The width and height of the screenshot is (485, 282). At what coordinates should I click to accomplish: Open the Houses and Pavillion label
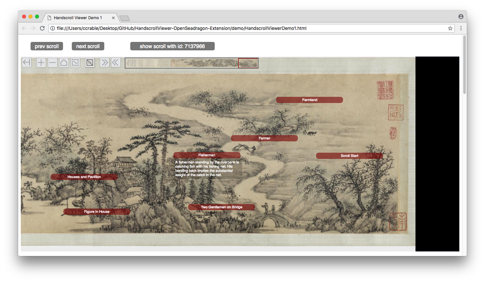tap(84, 177)
